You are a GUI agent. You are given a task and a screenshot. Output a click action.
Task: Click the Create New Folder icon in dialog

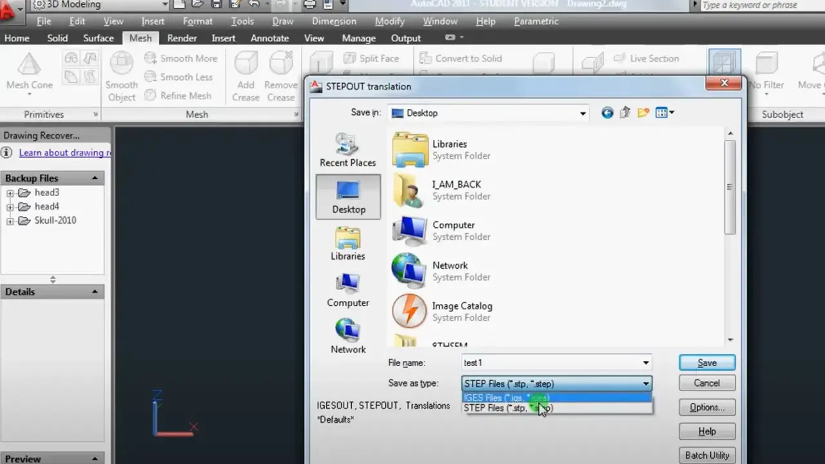click(x=643, y=113)
